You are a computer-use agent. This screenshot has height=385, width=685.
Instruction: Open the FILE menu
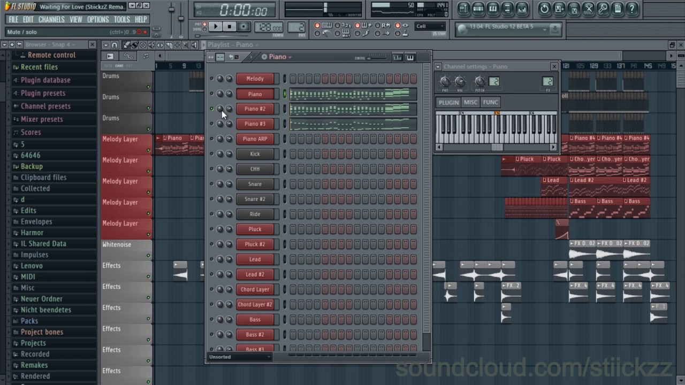pyautogui.click(x=13, y=19)
